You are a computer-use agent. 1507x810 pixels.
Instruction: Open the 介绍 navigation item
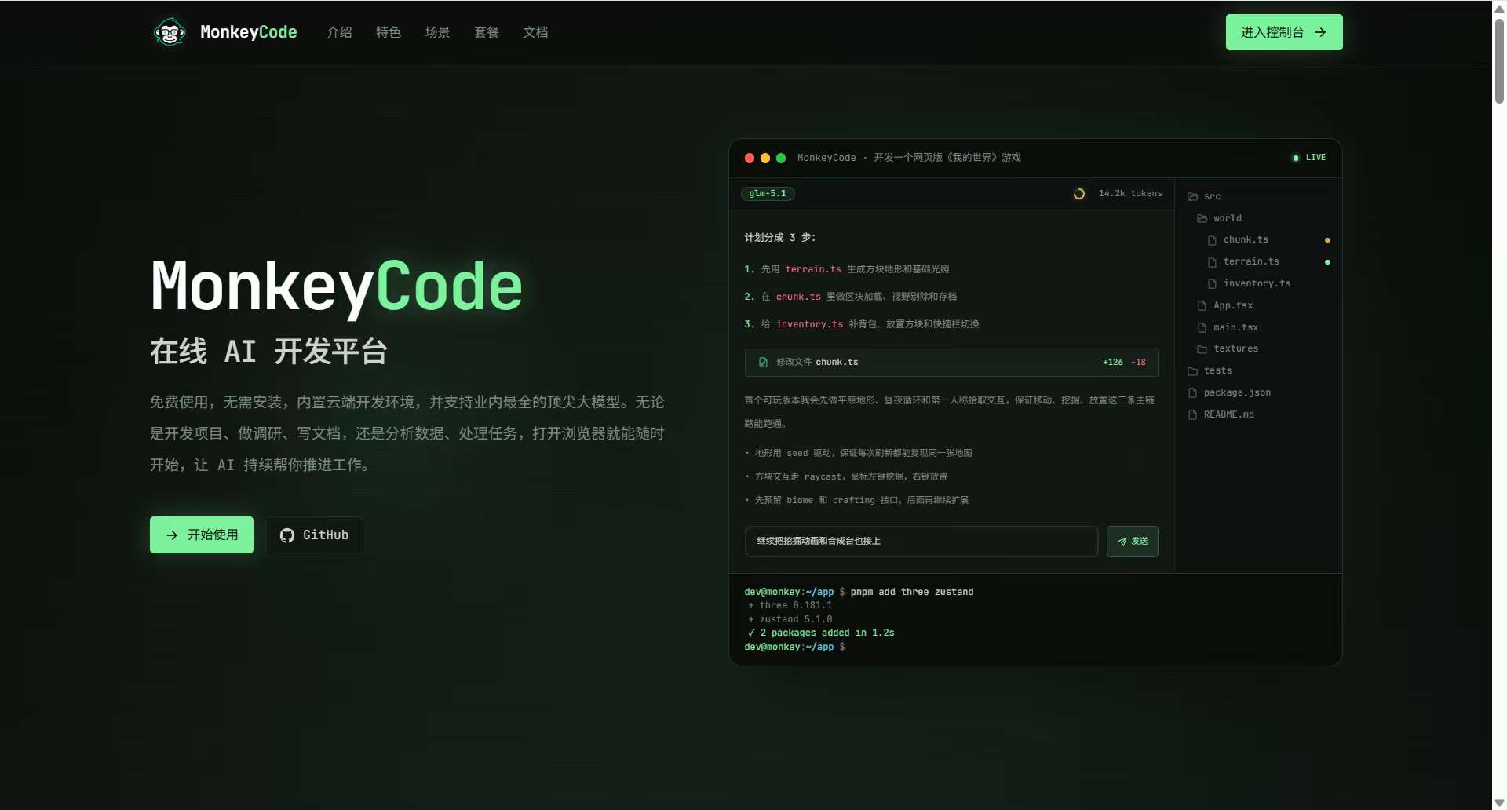point(339,32)
